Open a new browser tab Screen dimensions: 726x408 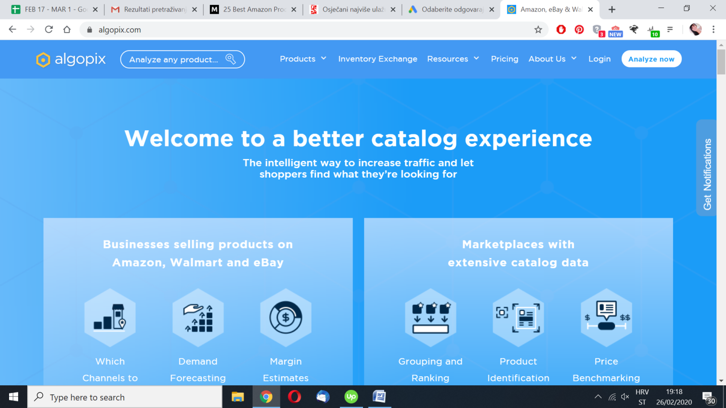tap(612, 10)
